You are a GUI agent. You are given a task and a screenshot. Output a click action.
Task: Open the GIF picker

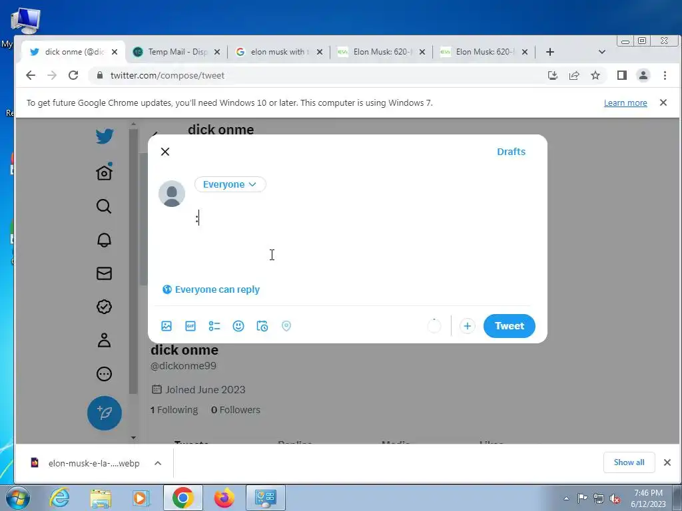(x=190, y=326)
